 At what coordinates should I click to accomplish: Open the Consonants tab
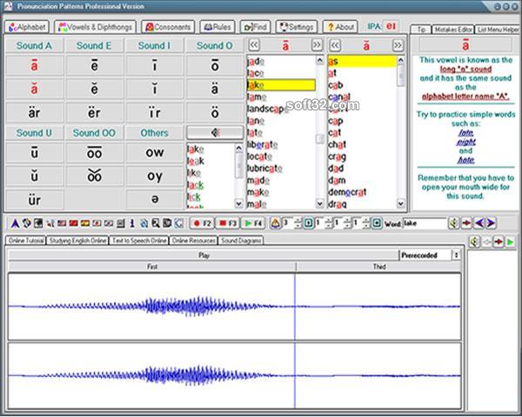coord(168,27)
